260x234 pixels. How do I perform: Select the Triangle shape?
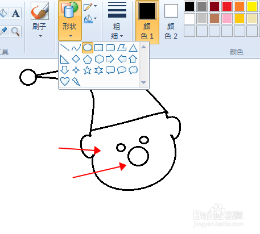(x=133, y=48)
